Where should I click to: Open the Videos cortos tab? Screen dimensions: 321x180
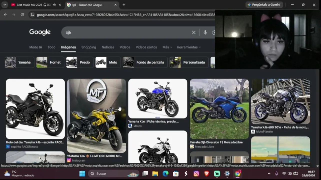[146, 47]
